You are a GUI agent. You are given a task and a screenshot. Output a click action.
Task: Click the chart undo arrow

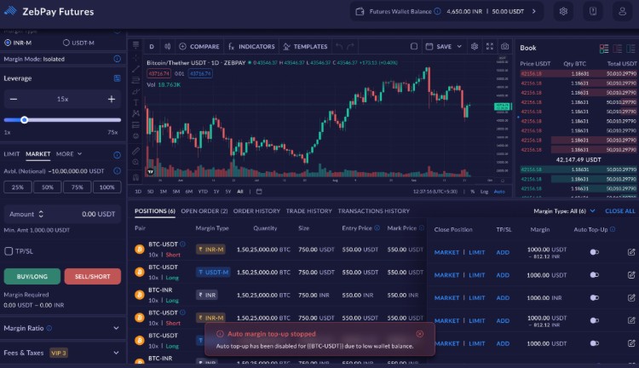(340, 46)
